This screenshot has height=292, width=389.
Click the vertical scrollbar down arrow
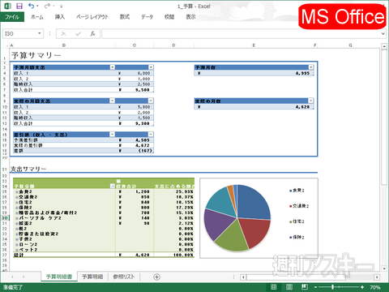384,268
